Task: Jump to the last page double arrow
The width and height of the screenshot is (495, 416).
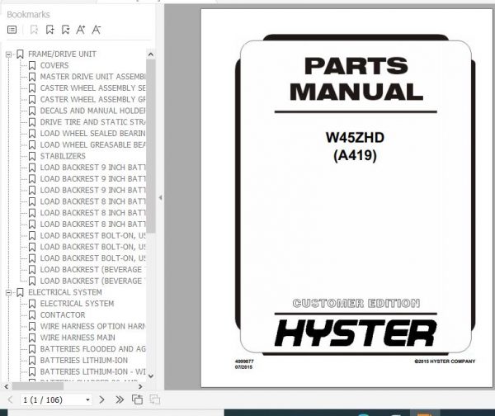Action: pos(120,399)
